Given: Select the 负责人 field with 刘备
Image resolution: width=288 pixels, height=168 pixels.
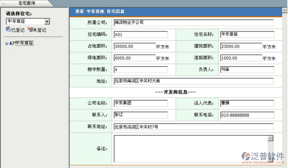Looking at the screenshot, I should (x=247, y=69).
